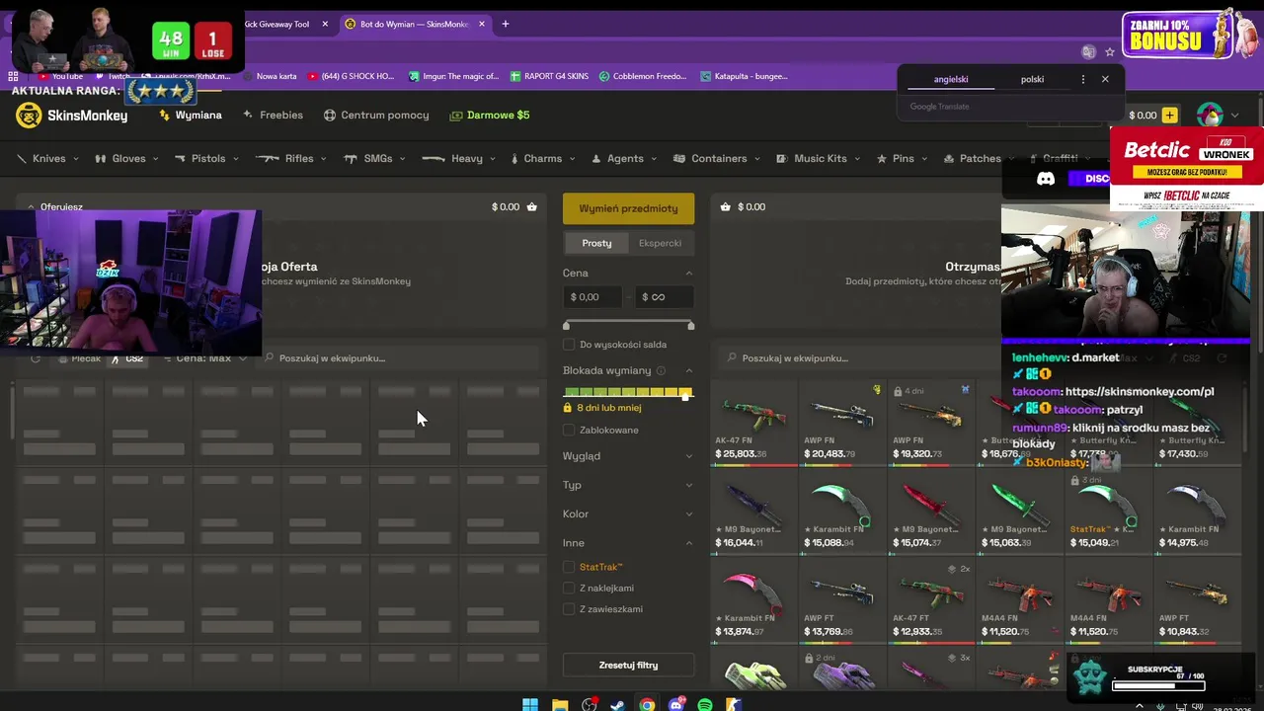Expand the Wygląd filter section
1264x711 pixels.
[689, 456]
